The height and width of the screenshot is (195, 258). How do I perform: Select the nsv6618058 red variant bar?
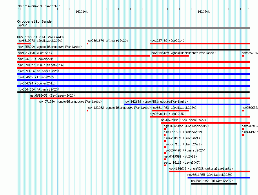pyautogui.click(x=140, y=98)
